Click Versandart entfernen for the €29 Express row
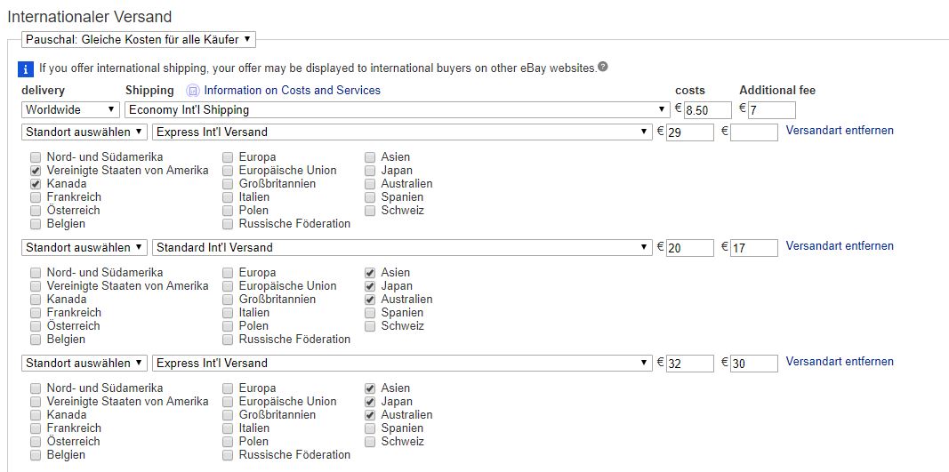The image size is (949, 472). coord(840,130)
